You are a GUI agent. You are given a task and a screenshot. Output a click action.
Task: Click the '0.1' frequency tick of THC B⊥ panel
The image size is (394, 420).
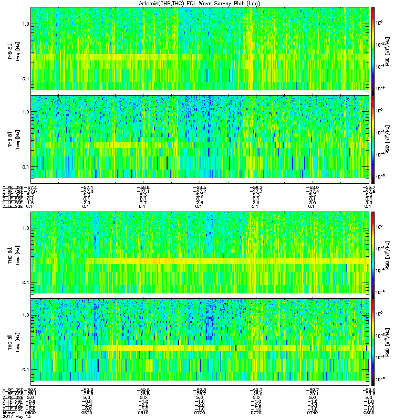26,282
